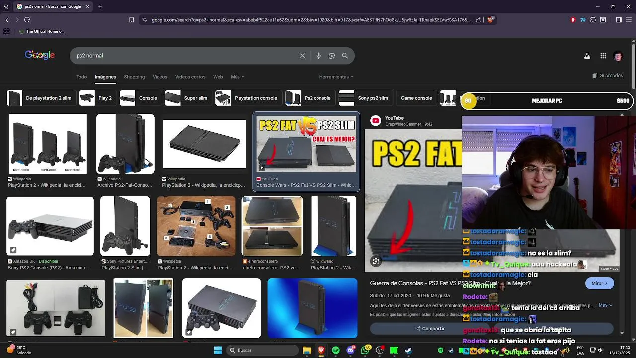Close the ps2 normal browser tab
The image size is (636, 358).
pos(88,6)
